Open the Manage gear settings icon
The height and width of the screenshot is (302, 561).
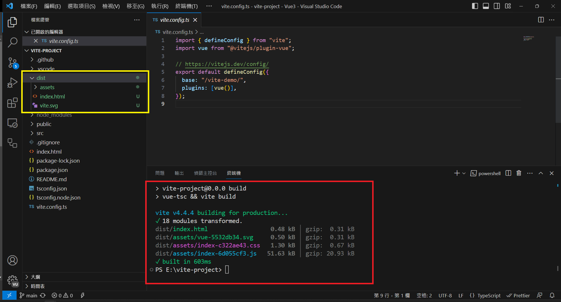[12, 281]
